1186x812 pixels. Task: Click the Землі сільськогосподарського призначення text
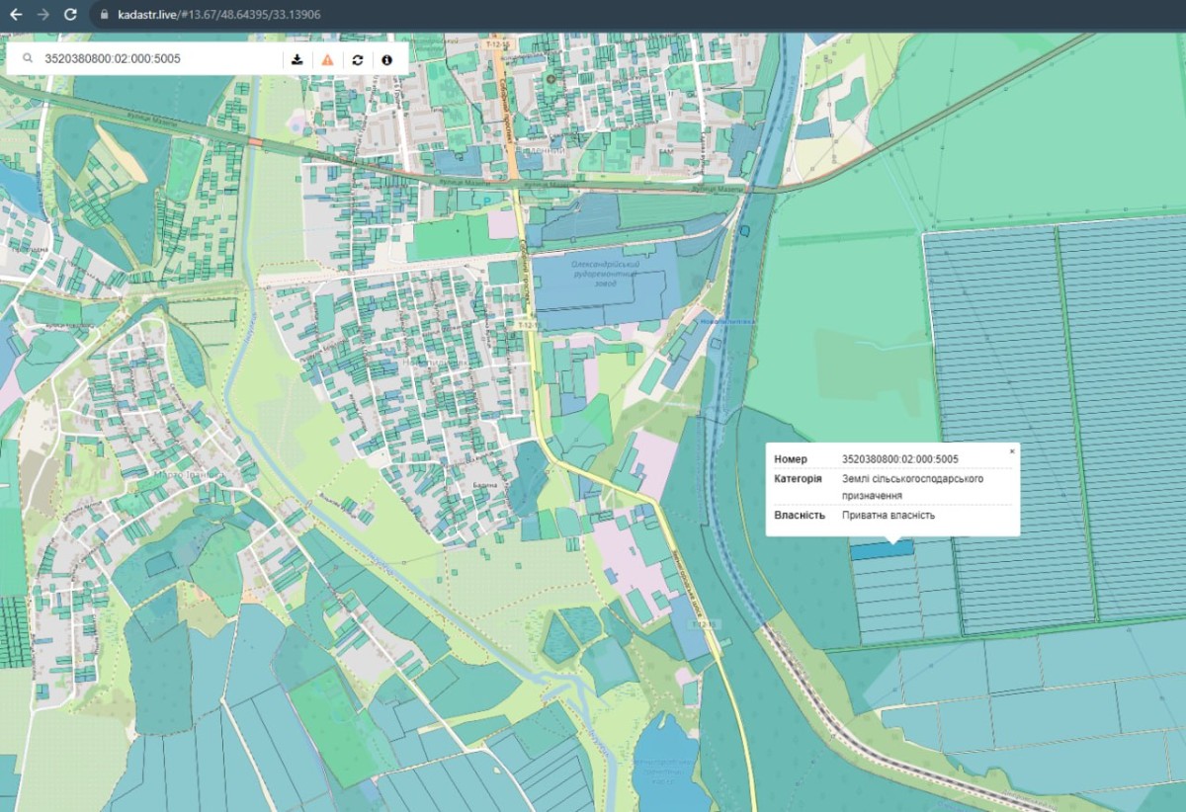pos(911,487)
